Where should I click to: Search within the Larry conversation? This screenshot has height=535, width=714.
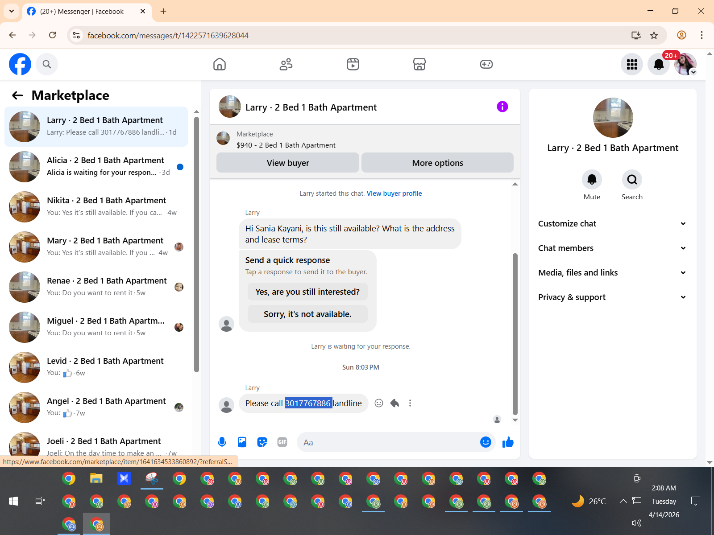point(632,180)
